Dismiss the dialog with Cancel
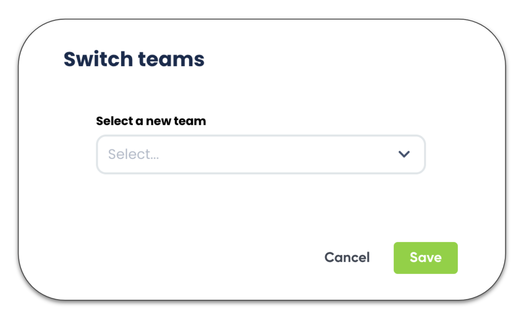This screenshot has width=521, height=316. tap(347, 258)
